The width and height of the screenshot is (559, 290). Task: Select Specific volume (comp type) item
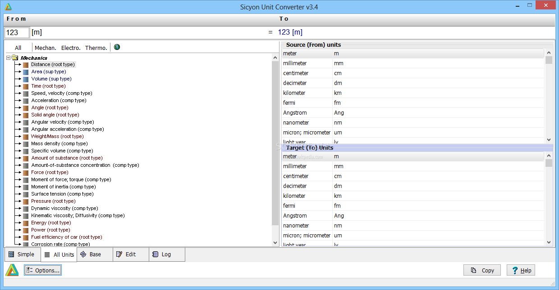(62, 151)
